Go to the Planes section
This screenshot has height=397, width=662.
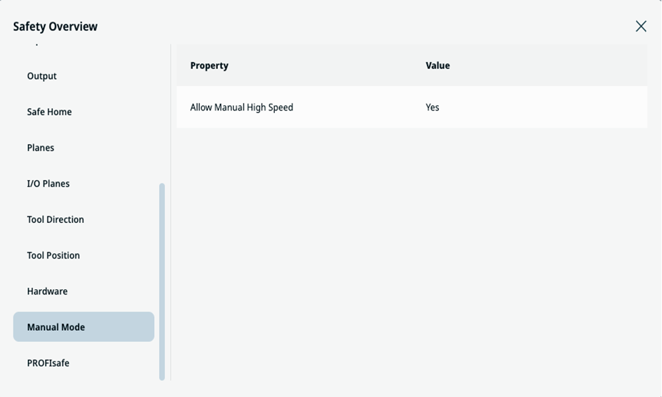pyautogui.click(x=40, y=148)
